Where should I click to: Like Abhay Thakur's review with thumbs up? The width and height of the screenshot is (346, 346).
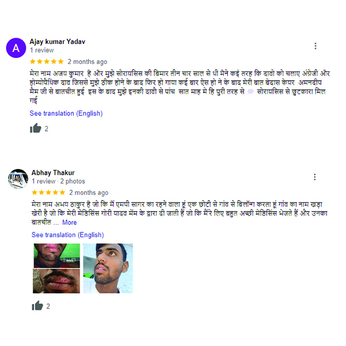(37, 306)
